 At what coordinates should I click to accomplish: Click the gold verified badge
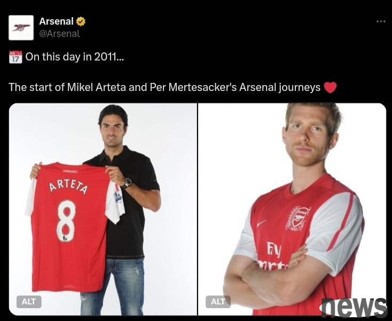click(x=81, y=21)
